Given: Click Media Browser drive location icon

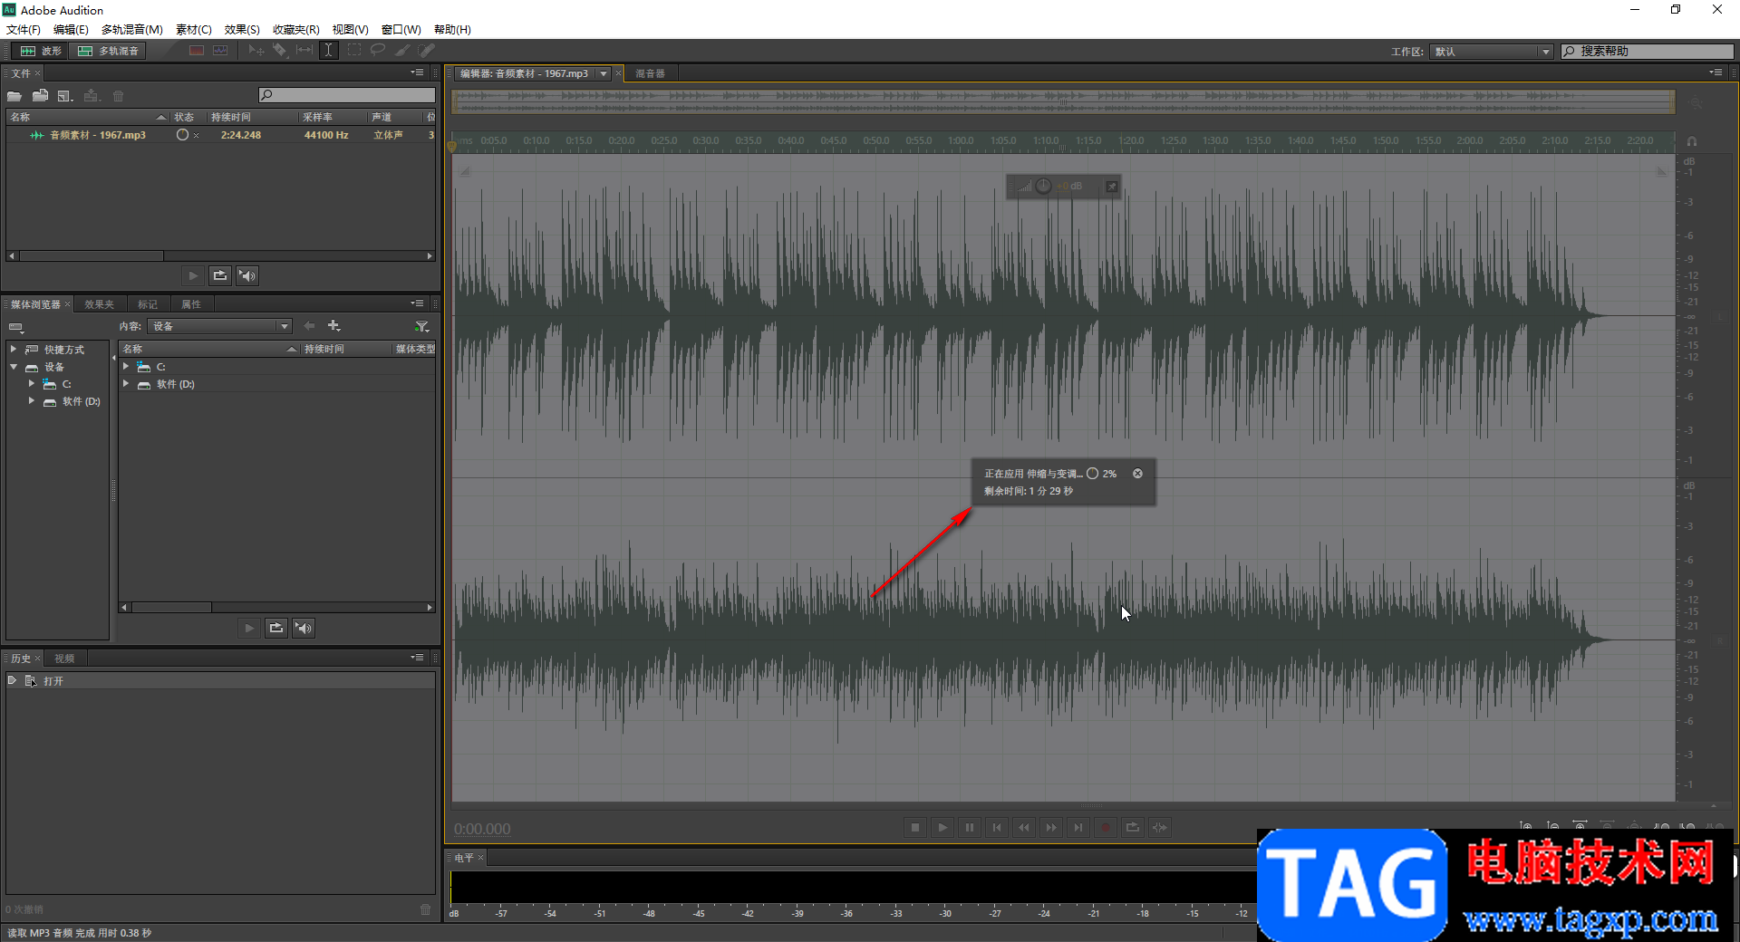Looking at the screenshot, I should tap(15, 327).
